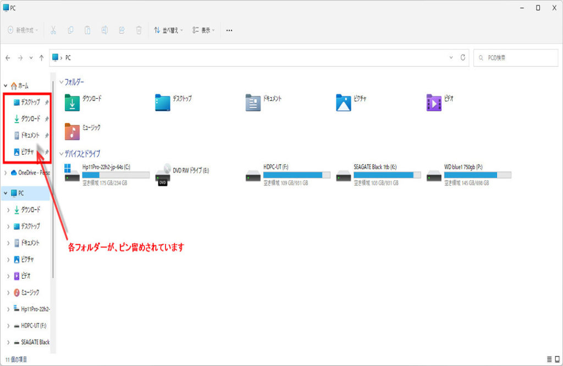Open the three-dots more options menu
This screenshot has height=366, width=563.
[x=229, y=30]
